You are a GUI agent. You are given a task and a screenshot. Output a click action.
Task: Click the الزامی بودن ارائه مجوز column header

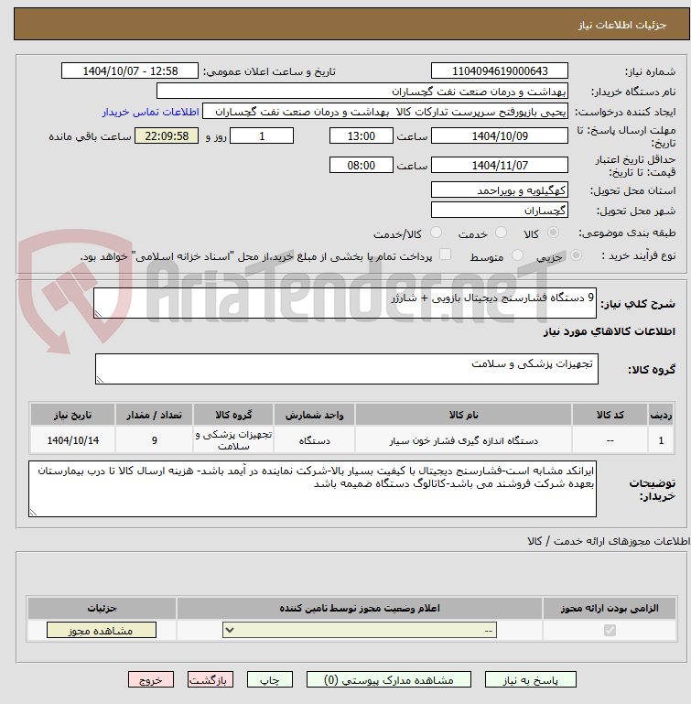(x=610, y=608)
